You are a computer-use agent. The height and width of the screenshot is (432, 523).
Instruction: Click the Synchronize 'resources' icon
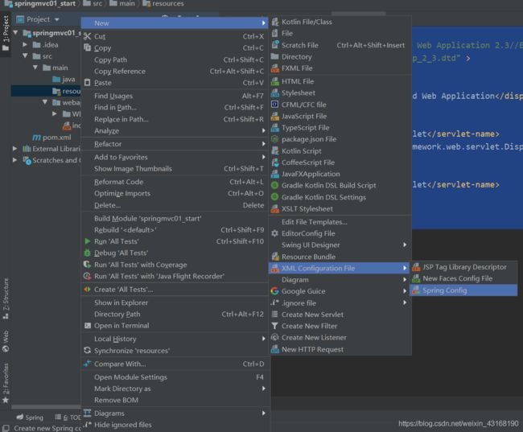click(x=88, y=350)
